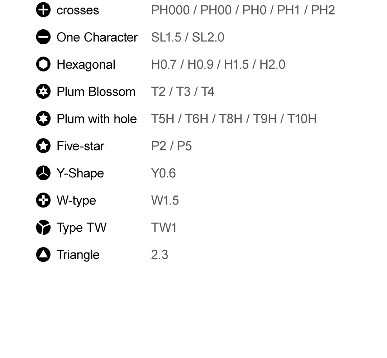Click the 'Plum with hole' label
This screenshot has height=358, width=387.
point(97,119)
